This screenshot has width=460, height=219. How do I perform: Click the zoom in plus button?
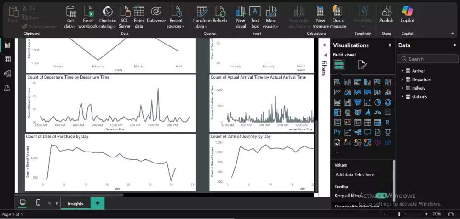[426, 214]
